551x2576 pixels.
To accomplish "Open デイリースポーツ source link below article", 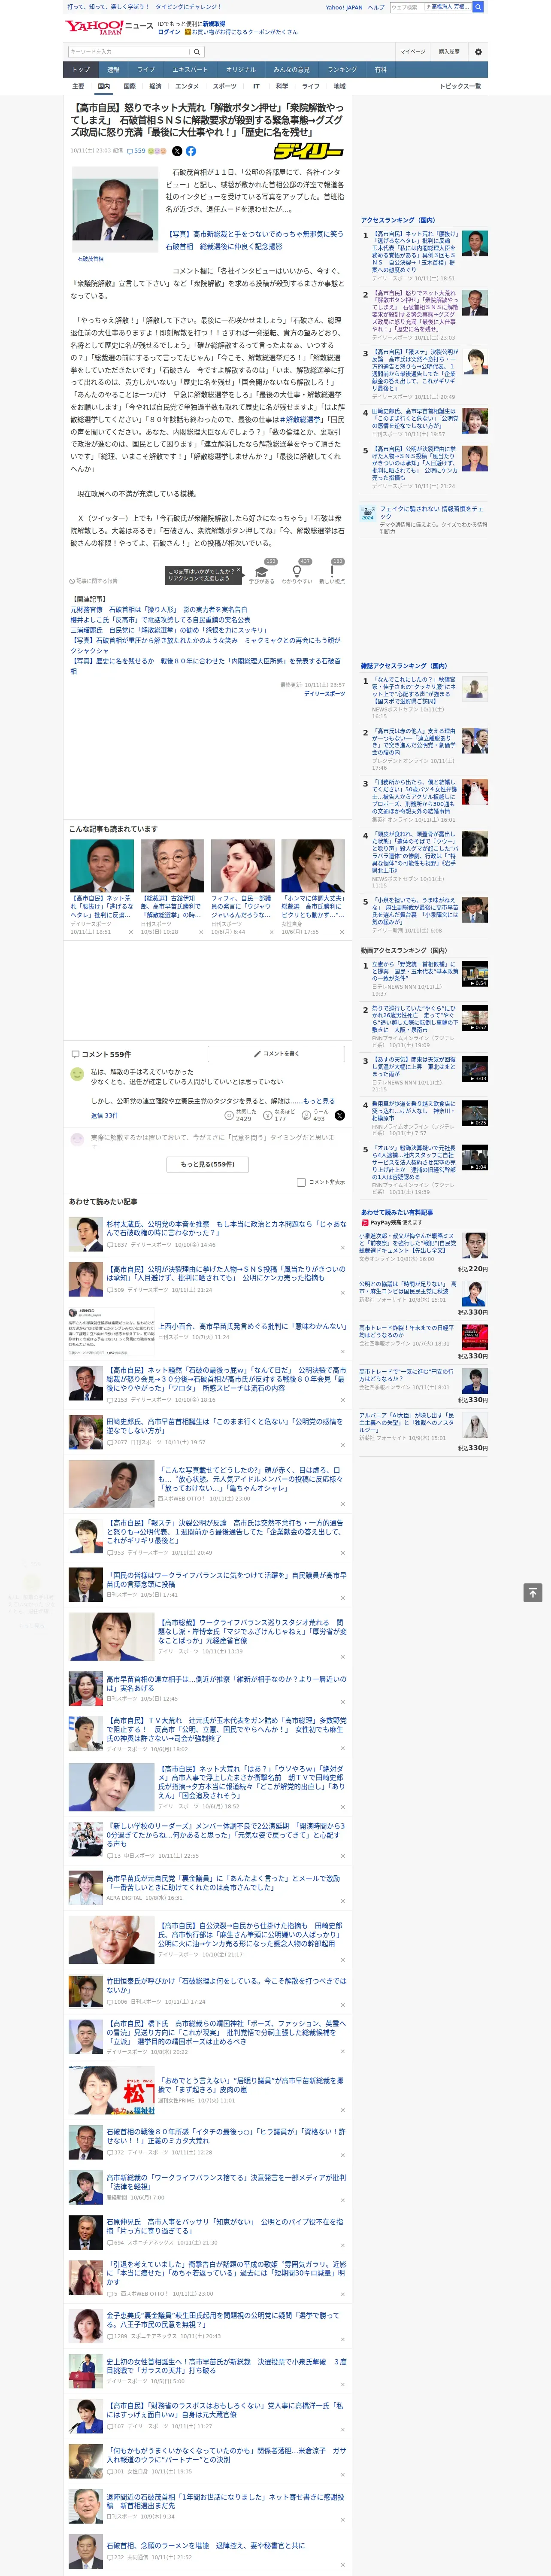I will 324,693.
